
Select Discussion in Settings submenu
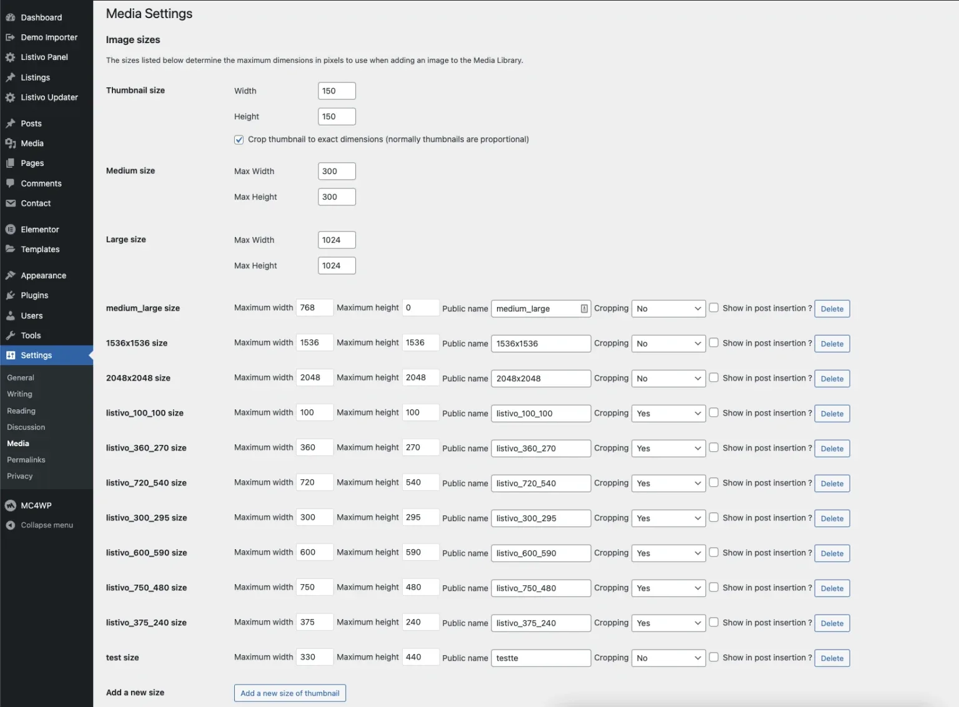26,427
